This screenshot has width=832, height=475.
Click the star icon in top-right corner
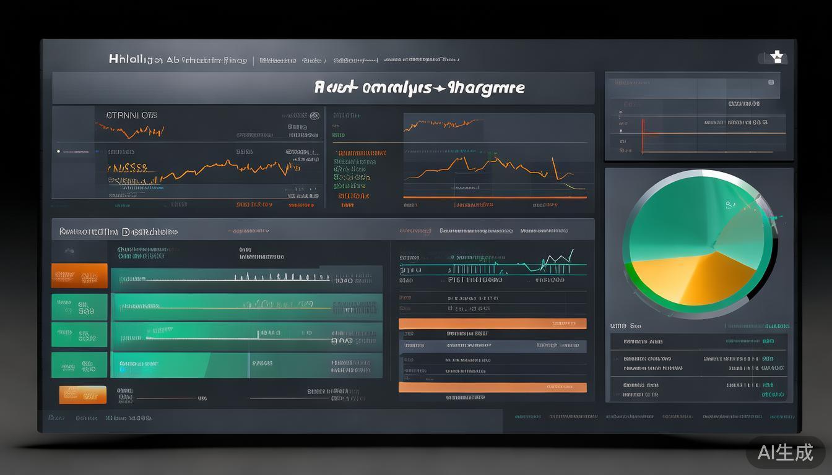click(x=778, y=58)
